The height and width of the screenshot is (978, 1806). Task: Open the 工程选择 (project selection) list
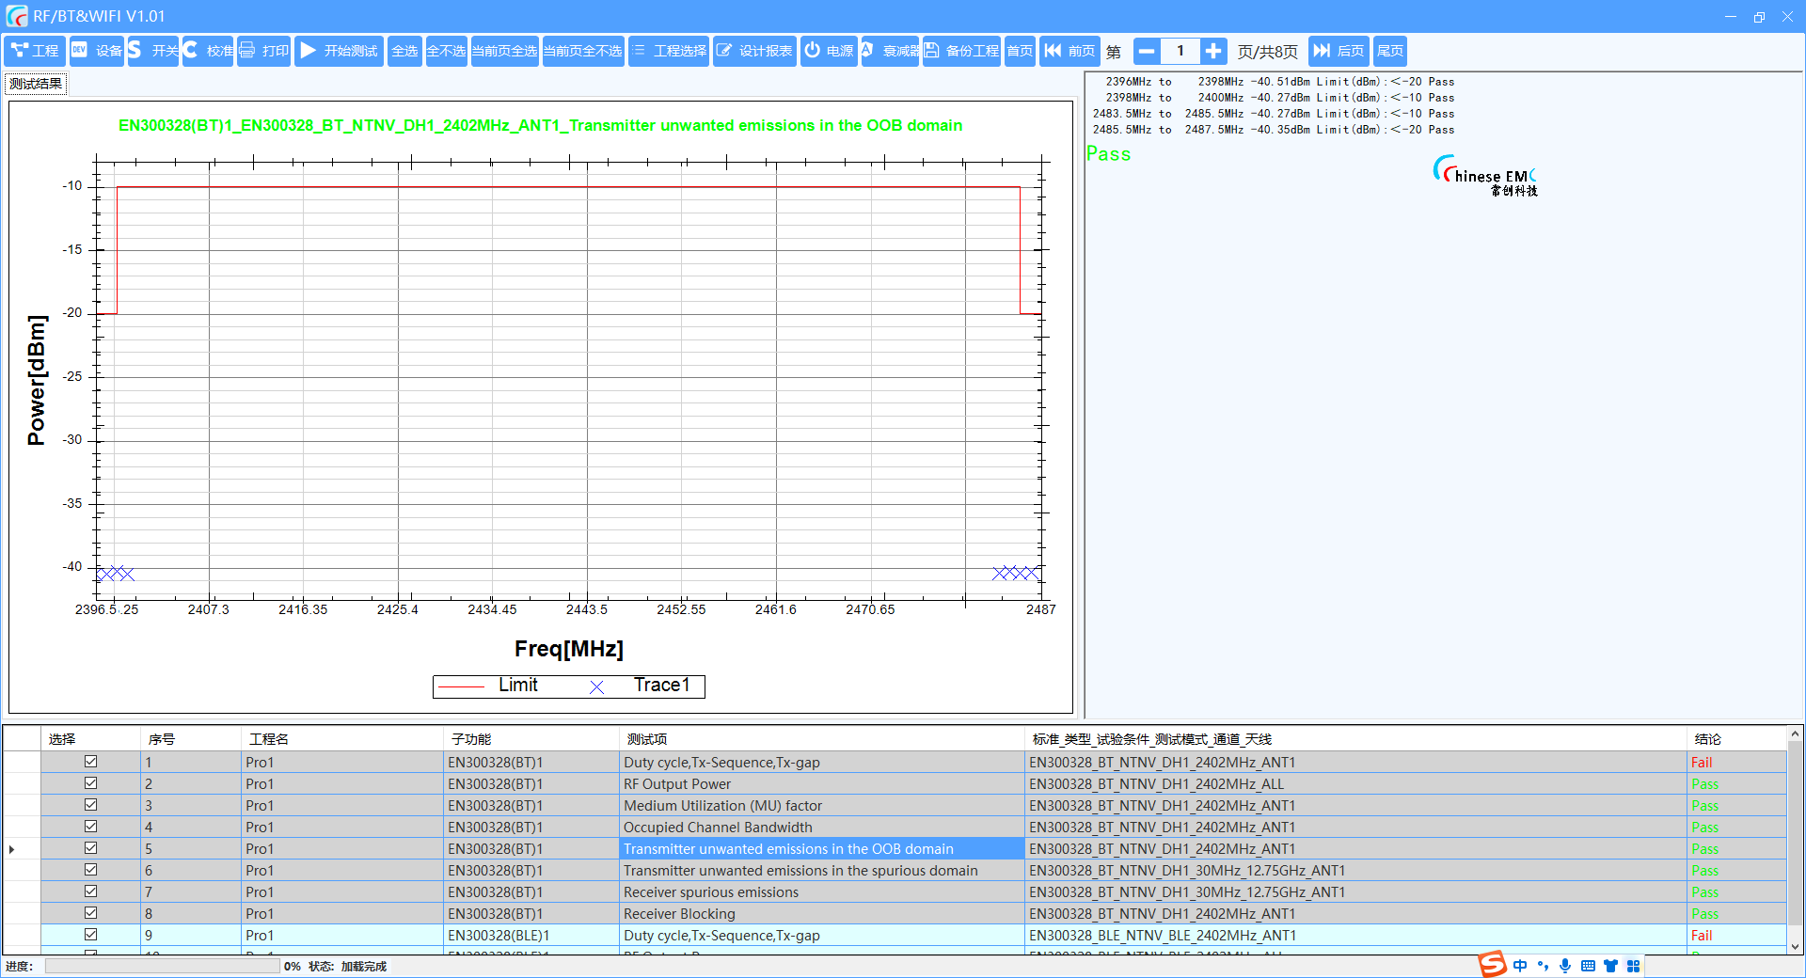[x=669, y=51]
